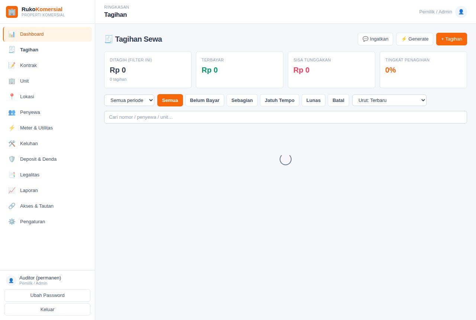Click the Kontrak memo icon
The width and height of the screenshot is (476, 320).
click(x=12, y=65)
